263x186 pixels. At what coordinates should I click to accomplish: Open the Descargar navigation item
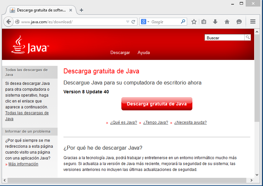coord(120,52)
